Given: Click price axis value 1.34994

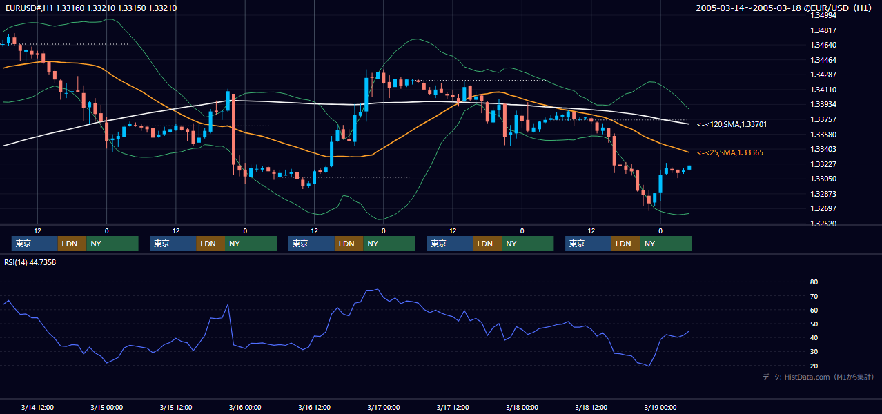Looking at the screenshot, I should point(822,16).
